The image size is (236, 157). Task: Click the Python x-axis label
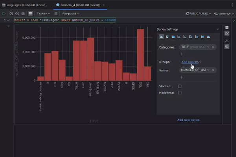coord(119,87)
